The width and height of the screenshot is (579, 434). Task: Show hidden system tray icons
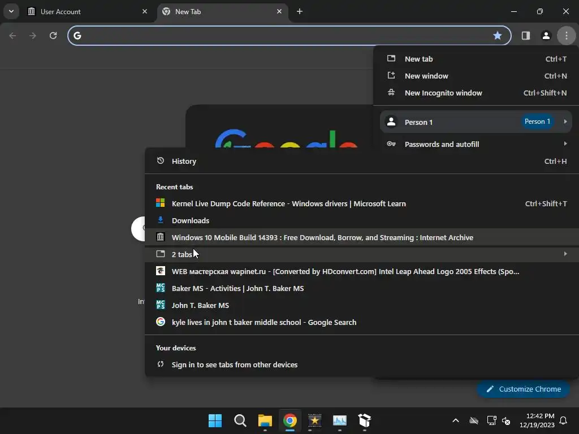pyautogui.click(x=456, y=420)
